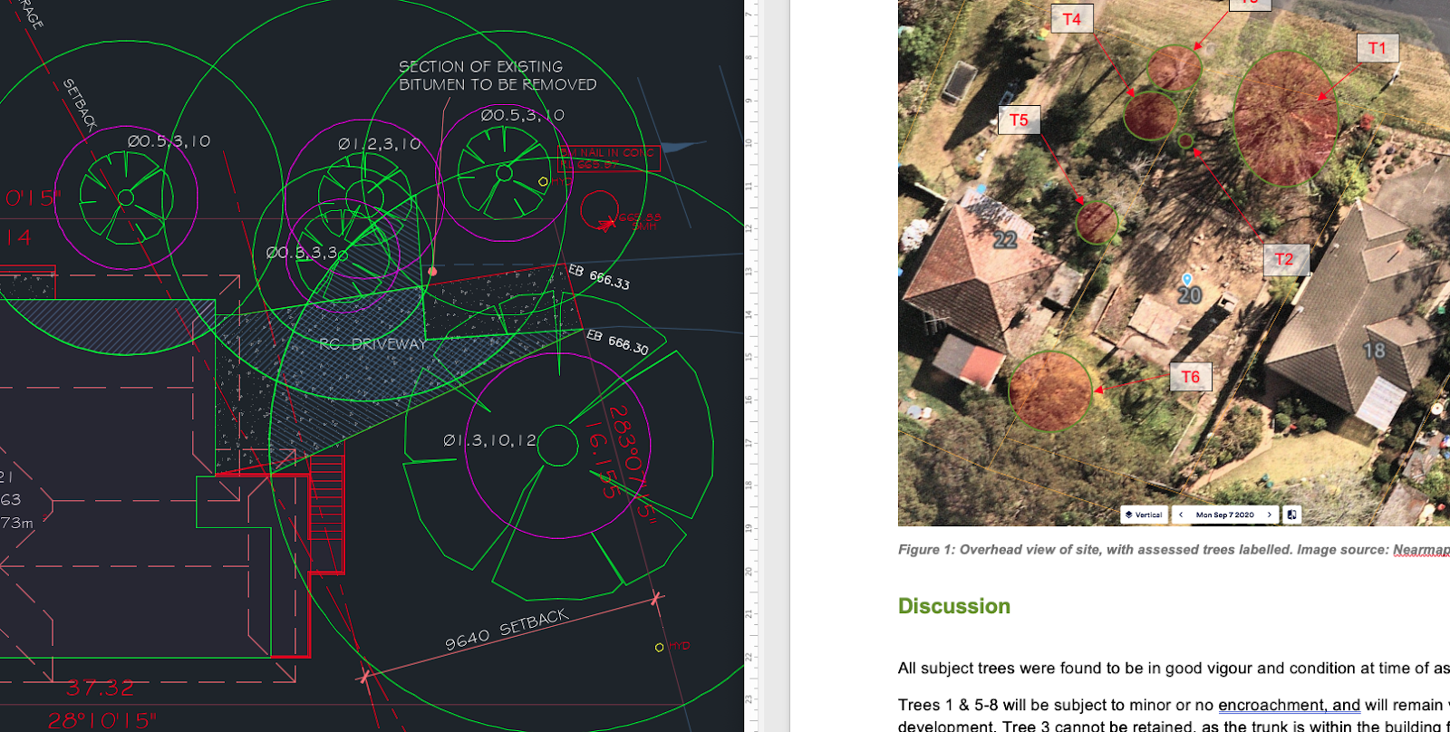Click the blue location pin above number 20
This screenshot has height=732, width=1450.
pyautogui.click(x=1187, y=279)
